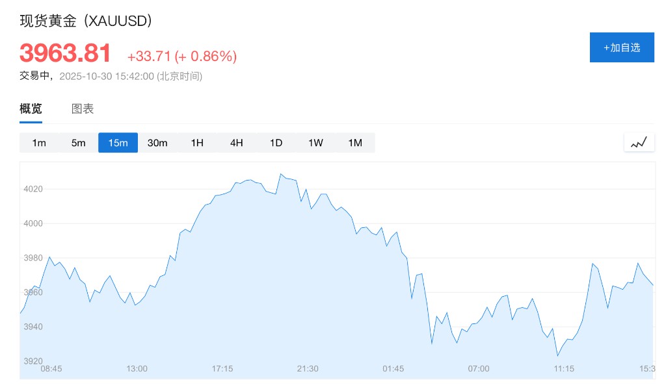666x389 pixels.
Task: Show the 1M monthly chart
Action: (355, 143)
